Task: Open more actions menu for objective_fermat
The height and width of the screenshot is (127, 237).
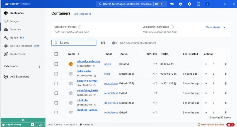Action: click(x=213, y=83)
